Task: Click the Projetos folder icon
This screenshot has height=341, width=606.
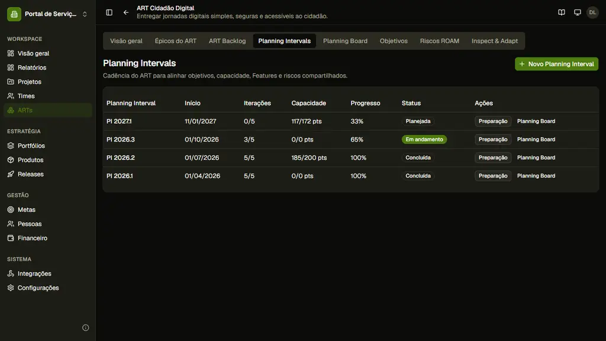Action: pos(11,82)
